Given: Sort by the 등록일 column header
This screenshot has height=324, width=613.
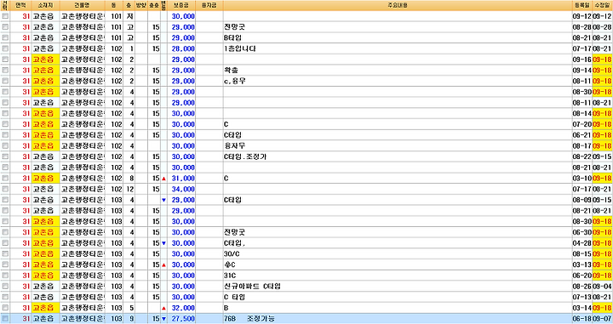Looking at the screenshot, I should click(x=582, y=5).
